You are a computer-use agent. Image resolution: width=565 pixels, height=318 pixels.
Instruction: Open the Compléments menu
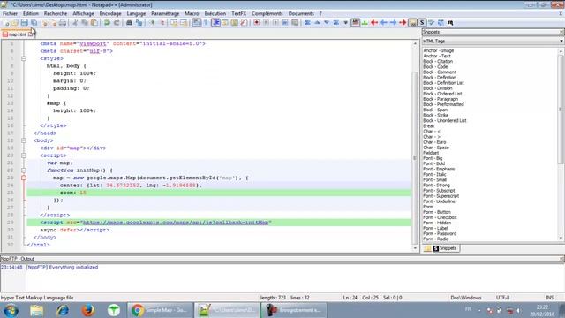point(267,14)
